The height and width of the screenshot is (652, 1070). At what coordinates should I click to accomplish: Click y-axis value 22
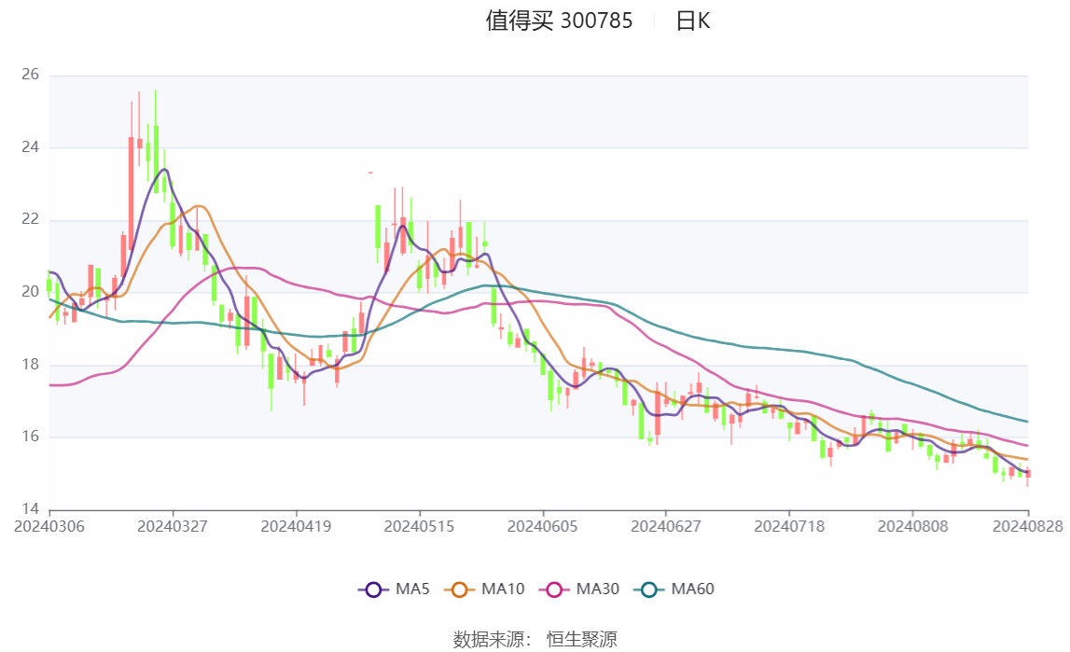[30, 219]
